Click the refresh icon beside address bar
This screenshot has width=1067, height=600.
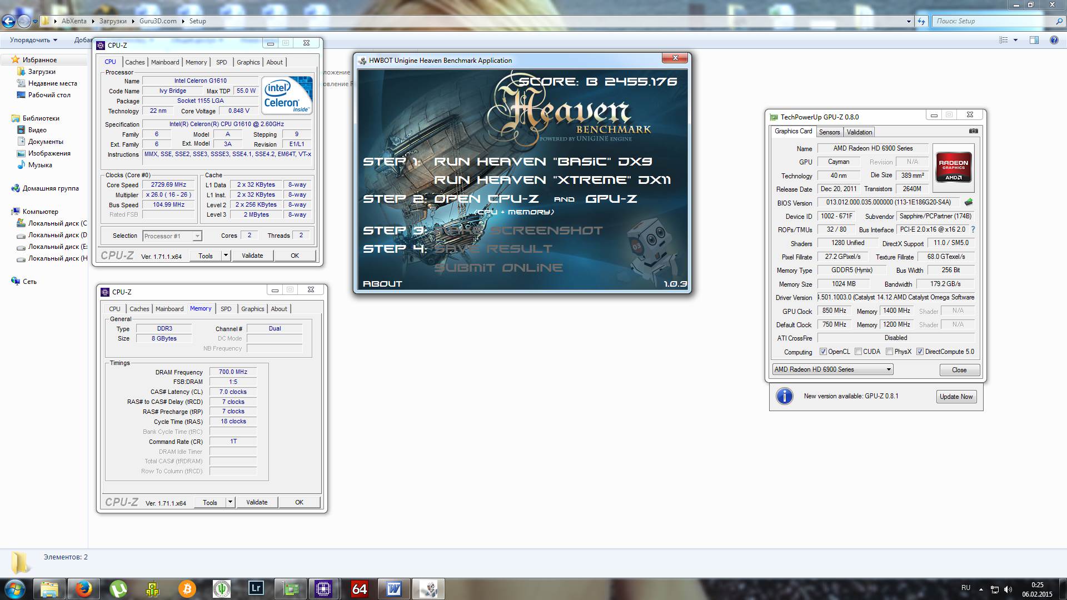point(922,21)
